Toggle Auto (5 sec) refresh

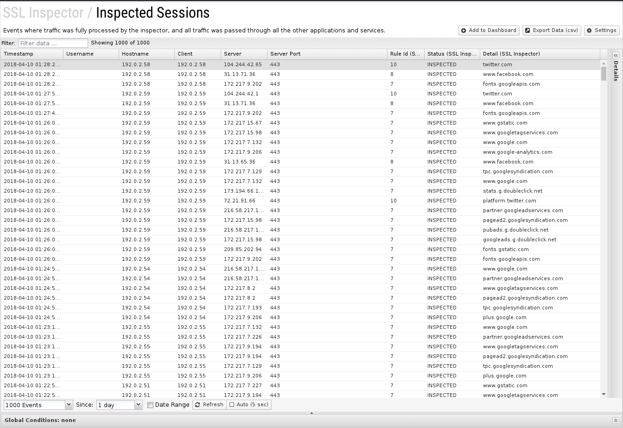click(x=249, y=405)
